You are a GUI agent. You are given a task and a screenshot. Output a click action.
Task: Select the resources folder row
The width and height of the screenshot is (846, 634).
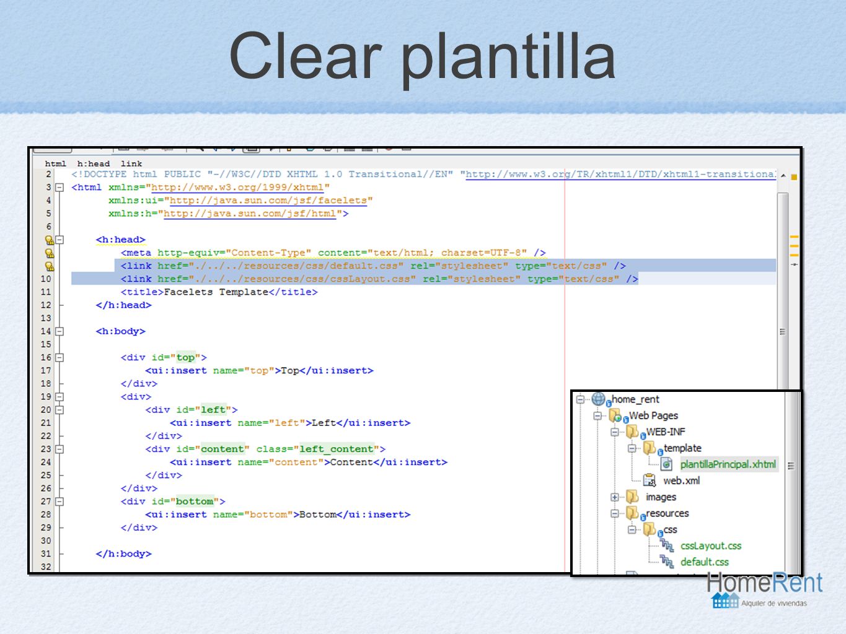click(x=658, y=513)
